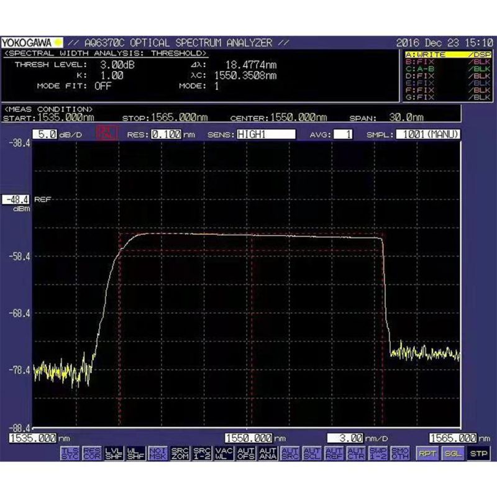Toggle the TLS SYC indicator button

tap(70, 453)
